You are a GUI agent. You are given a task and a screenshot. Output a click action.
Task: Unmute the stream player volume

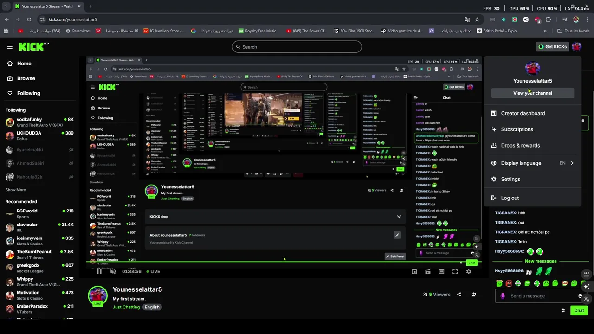point(113,271)
